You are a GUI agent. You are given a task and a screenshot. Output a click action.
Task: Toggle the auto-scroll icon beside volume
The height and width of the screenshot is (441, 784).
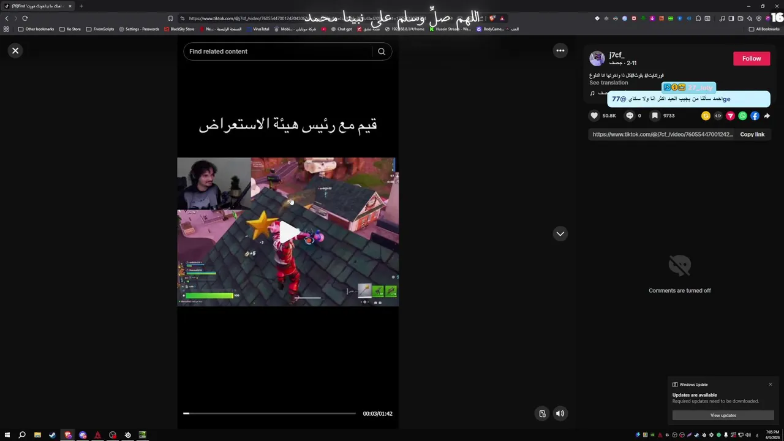click(542, 413)
